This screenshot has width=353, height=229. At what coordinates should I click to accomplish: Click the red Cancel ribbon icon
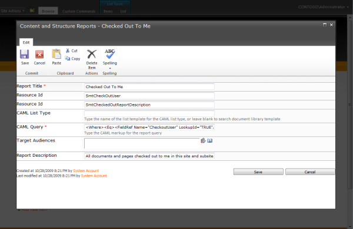39,55
